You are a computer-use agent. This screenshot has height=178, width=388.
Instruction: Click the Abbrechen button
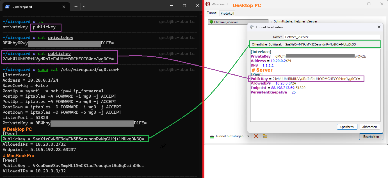[369, 127]
